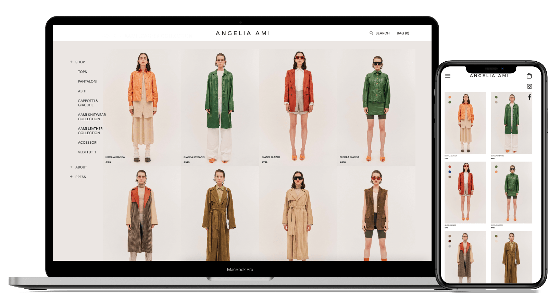Pick orange swatch on phone's green jacket-skirt card
The image size is (548, 304).
pyautogui.click(x=496, y=172)
